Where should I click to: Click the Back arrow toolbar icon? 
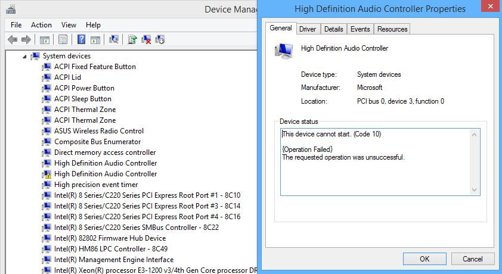[x=13, y=40]
